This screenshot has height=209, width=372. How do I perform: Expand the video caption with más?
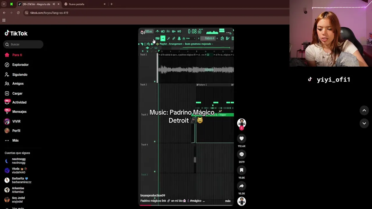coord(228,201)
